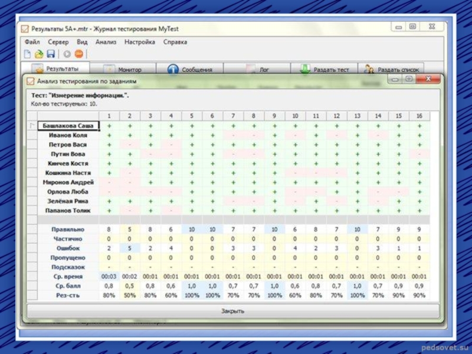The image size is (472, 354).
Task: Open the Настройка menu
Action: (x=139, y=42)
